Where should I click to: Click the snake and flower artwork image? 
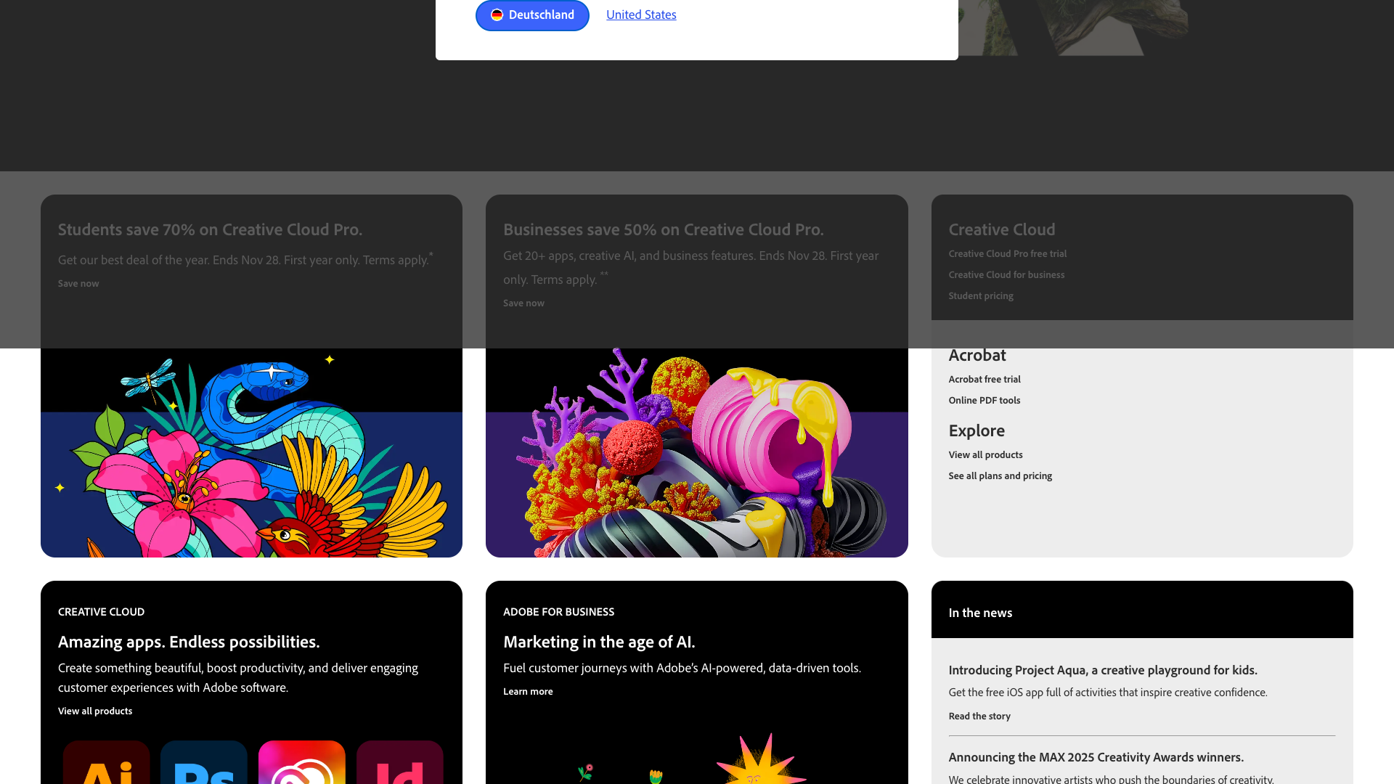[251, 450]
